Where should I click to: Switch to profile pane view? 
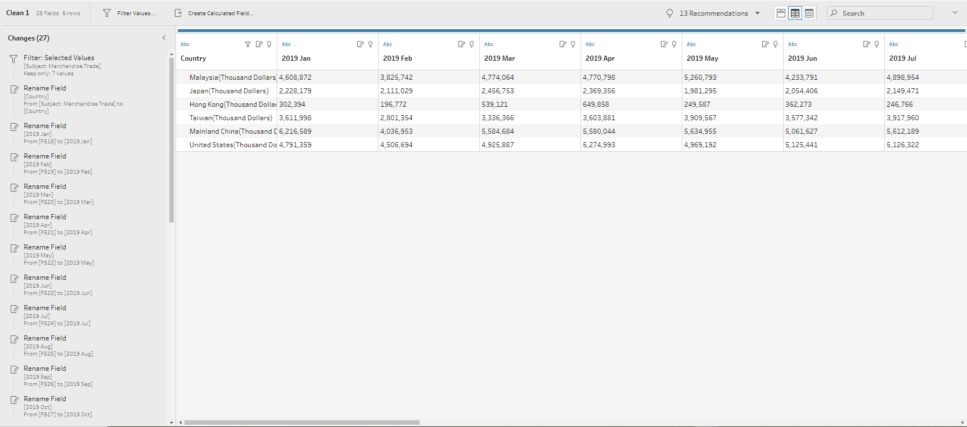[x=781, y=13]
